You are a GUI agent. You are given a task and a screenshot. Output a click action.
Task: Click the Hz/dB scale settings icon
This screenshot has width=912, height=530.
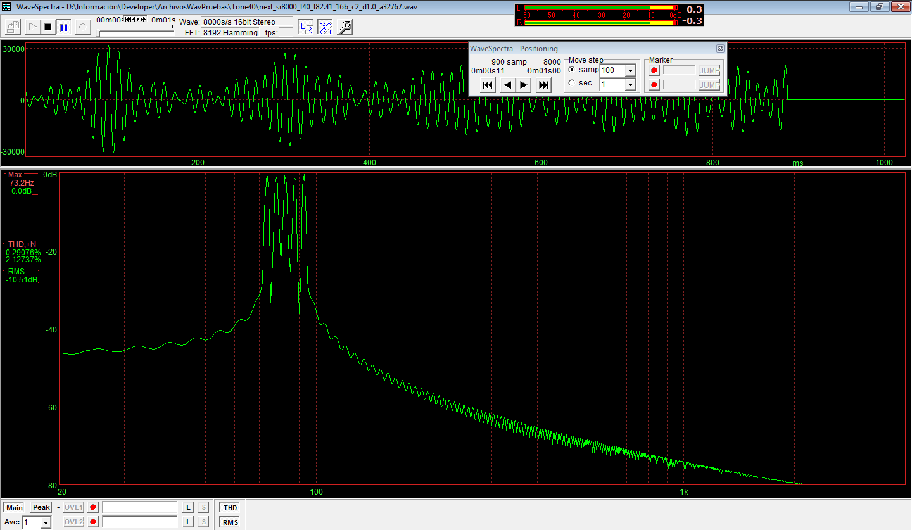click(x=325, y=27)
